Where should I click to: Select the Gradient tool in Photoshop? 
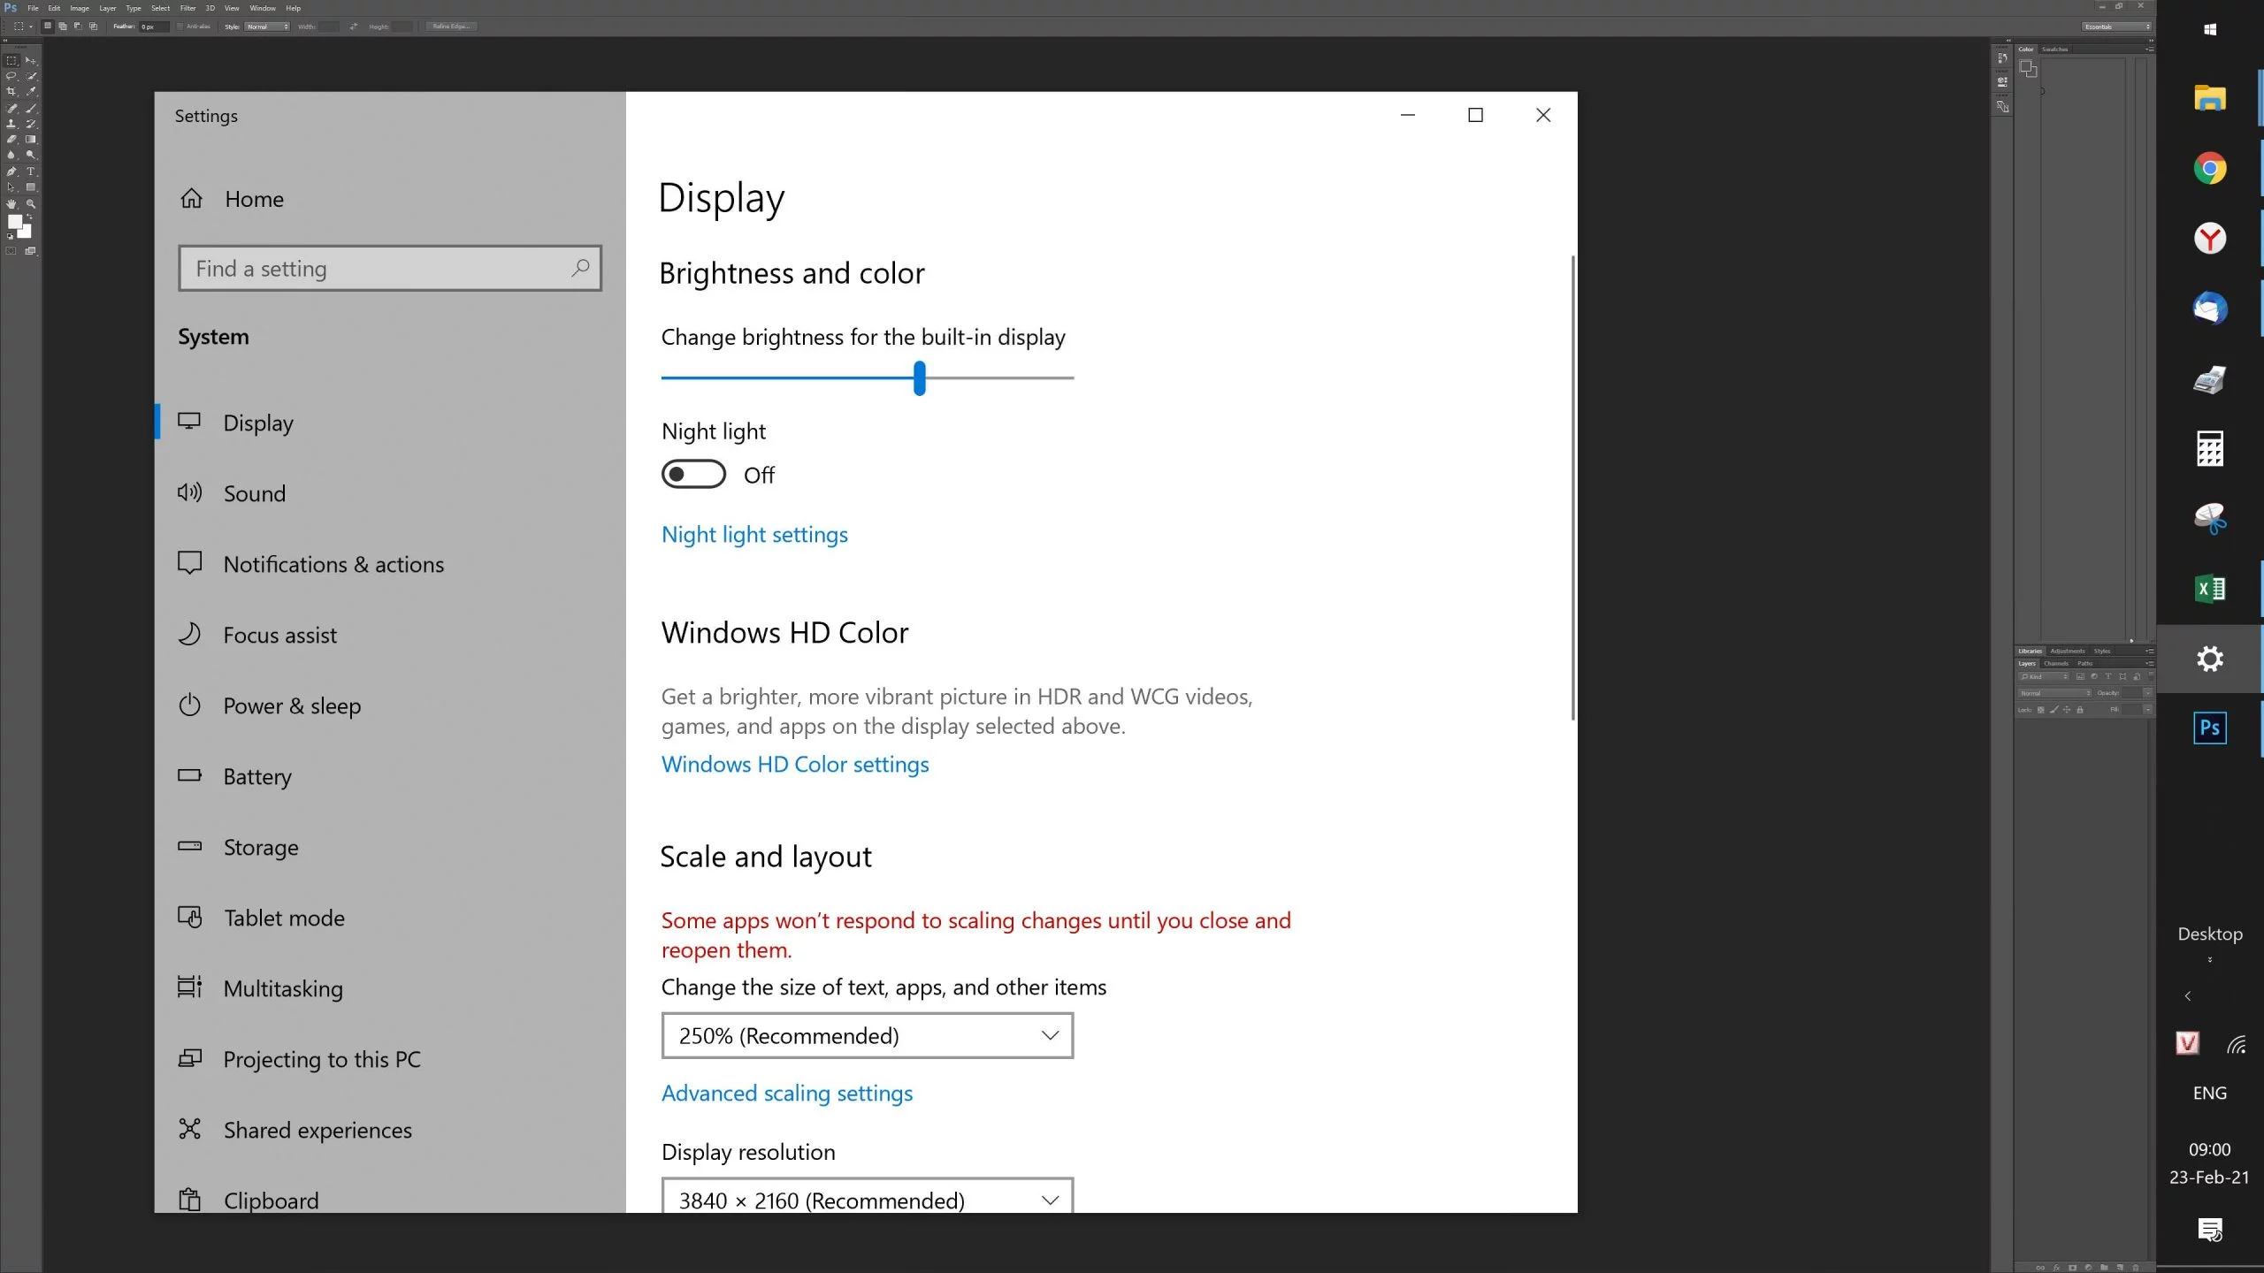31,140
